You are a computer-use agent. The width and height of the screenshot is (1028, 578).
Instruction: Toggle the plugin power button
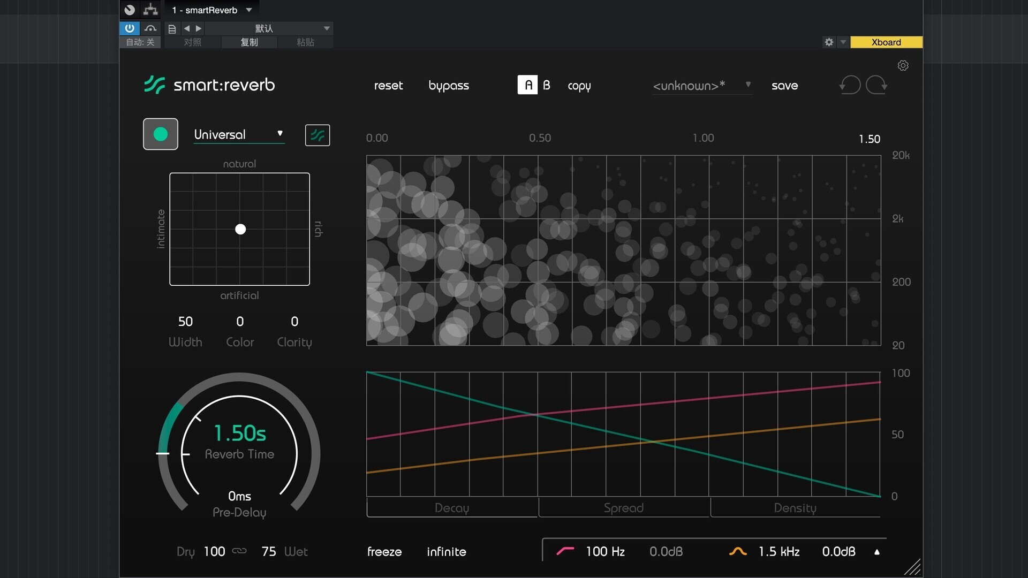pyautogui.click(x=130, y=28)
